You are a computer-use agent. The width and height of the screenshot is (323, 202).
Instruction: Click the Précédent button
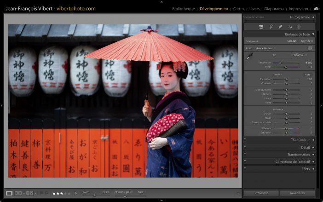260,193
